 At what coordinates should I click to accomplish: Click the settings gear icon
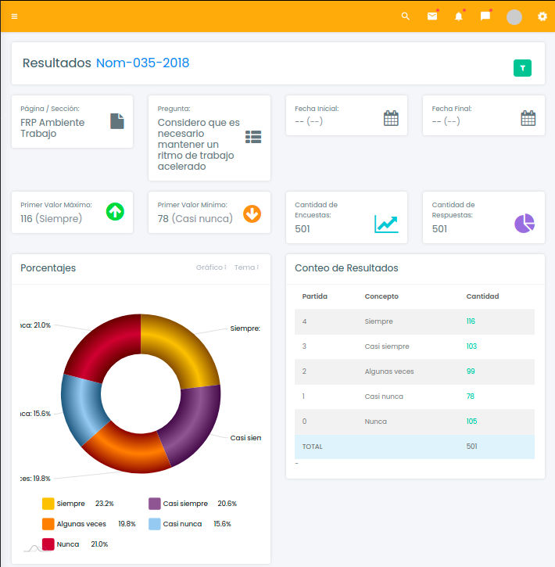[542, 16]
